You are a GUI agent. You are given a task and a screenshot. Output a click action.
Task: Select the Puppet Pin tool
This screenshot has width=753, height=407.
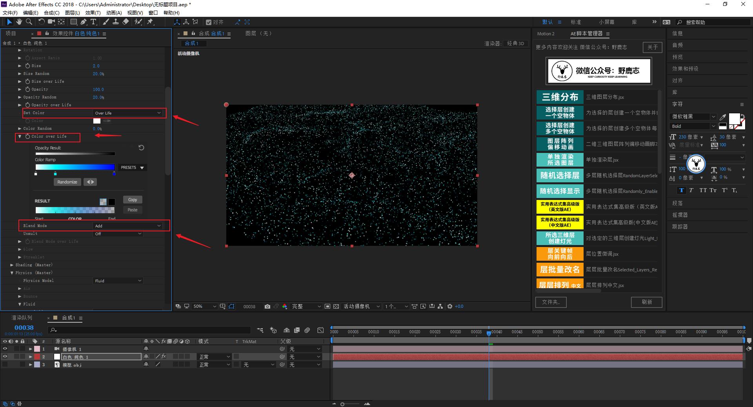pyautogui.click(x=150, y=22)
